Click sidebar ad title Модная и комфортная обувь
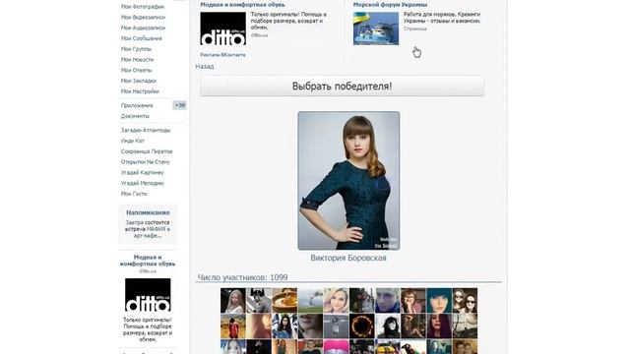630x354 pixels. [148, 261]
